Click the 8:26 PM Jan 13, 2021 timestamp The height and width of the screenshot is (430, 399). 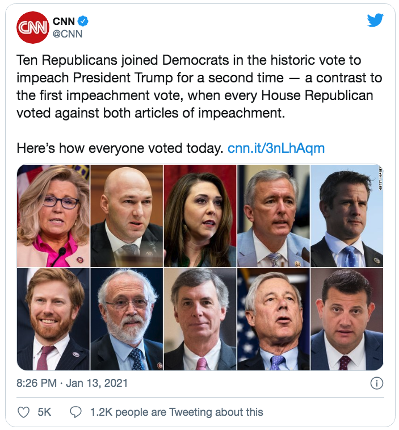[73, 383]
